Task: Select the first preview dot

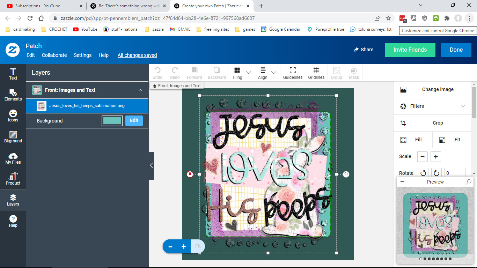Action: point(421,259)
